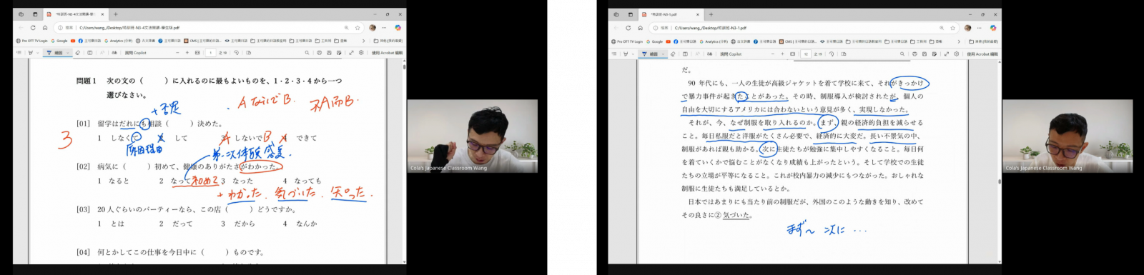1144x275 pixels.
Task: Click Edit with Acrobat in the N3-1.pdf toolbar
Action: [x=982, y=54]
